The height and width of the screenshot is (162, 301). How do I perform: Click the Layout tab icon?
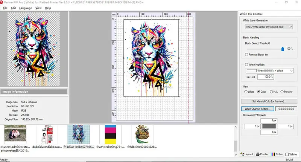[242, 154]
